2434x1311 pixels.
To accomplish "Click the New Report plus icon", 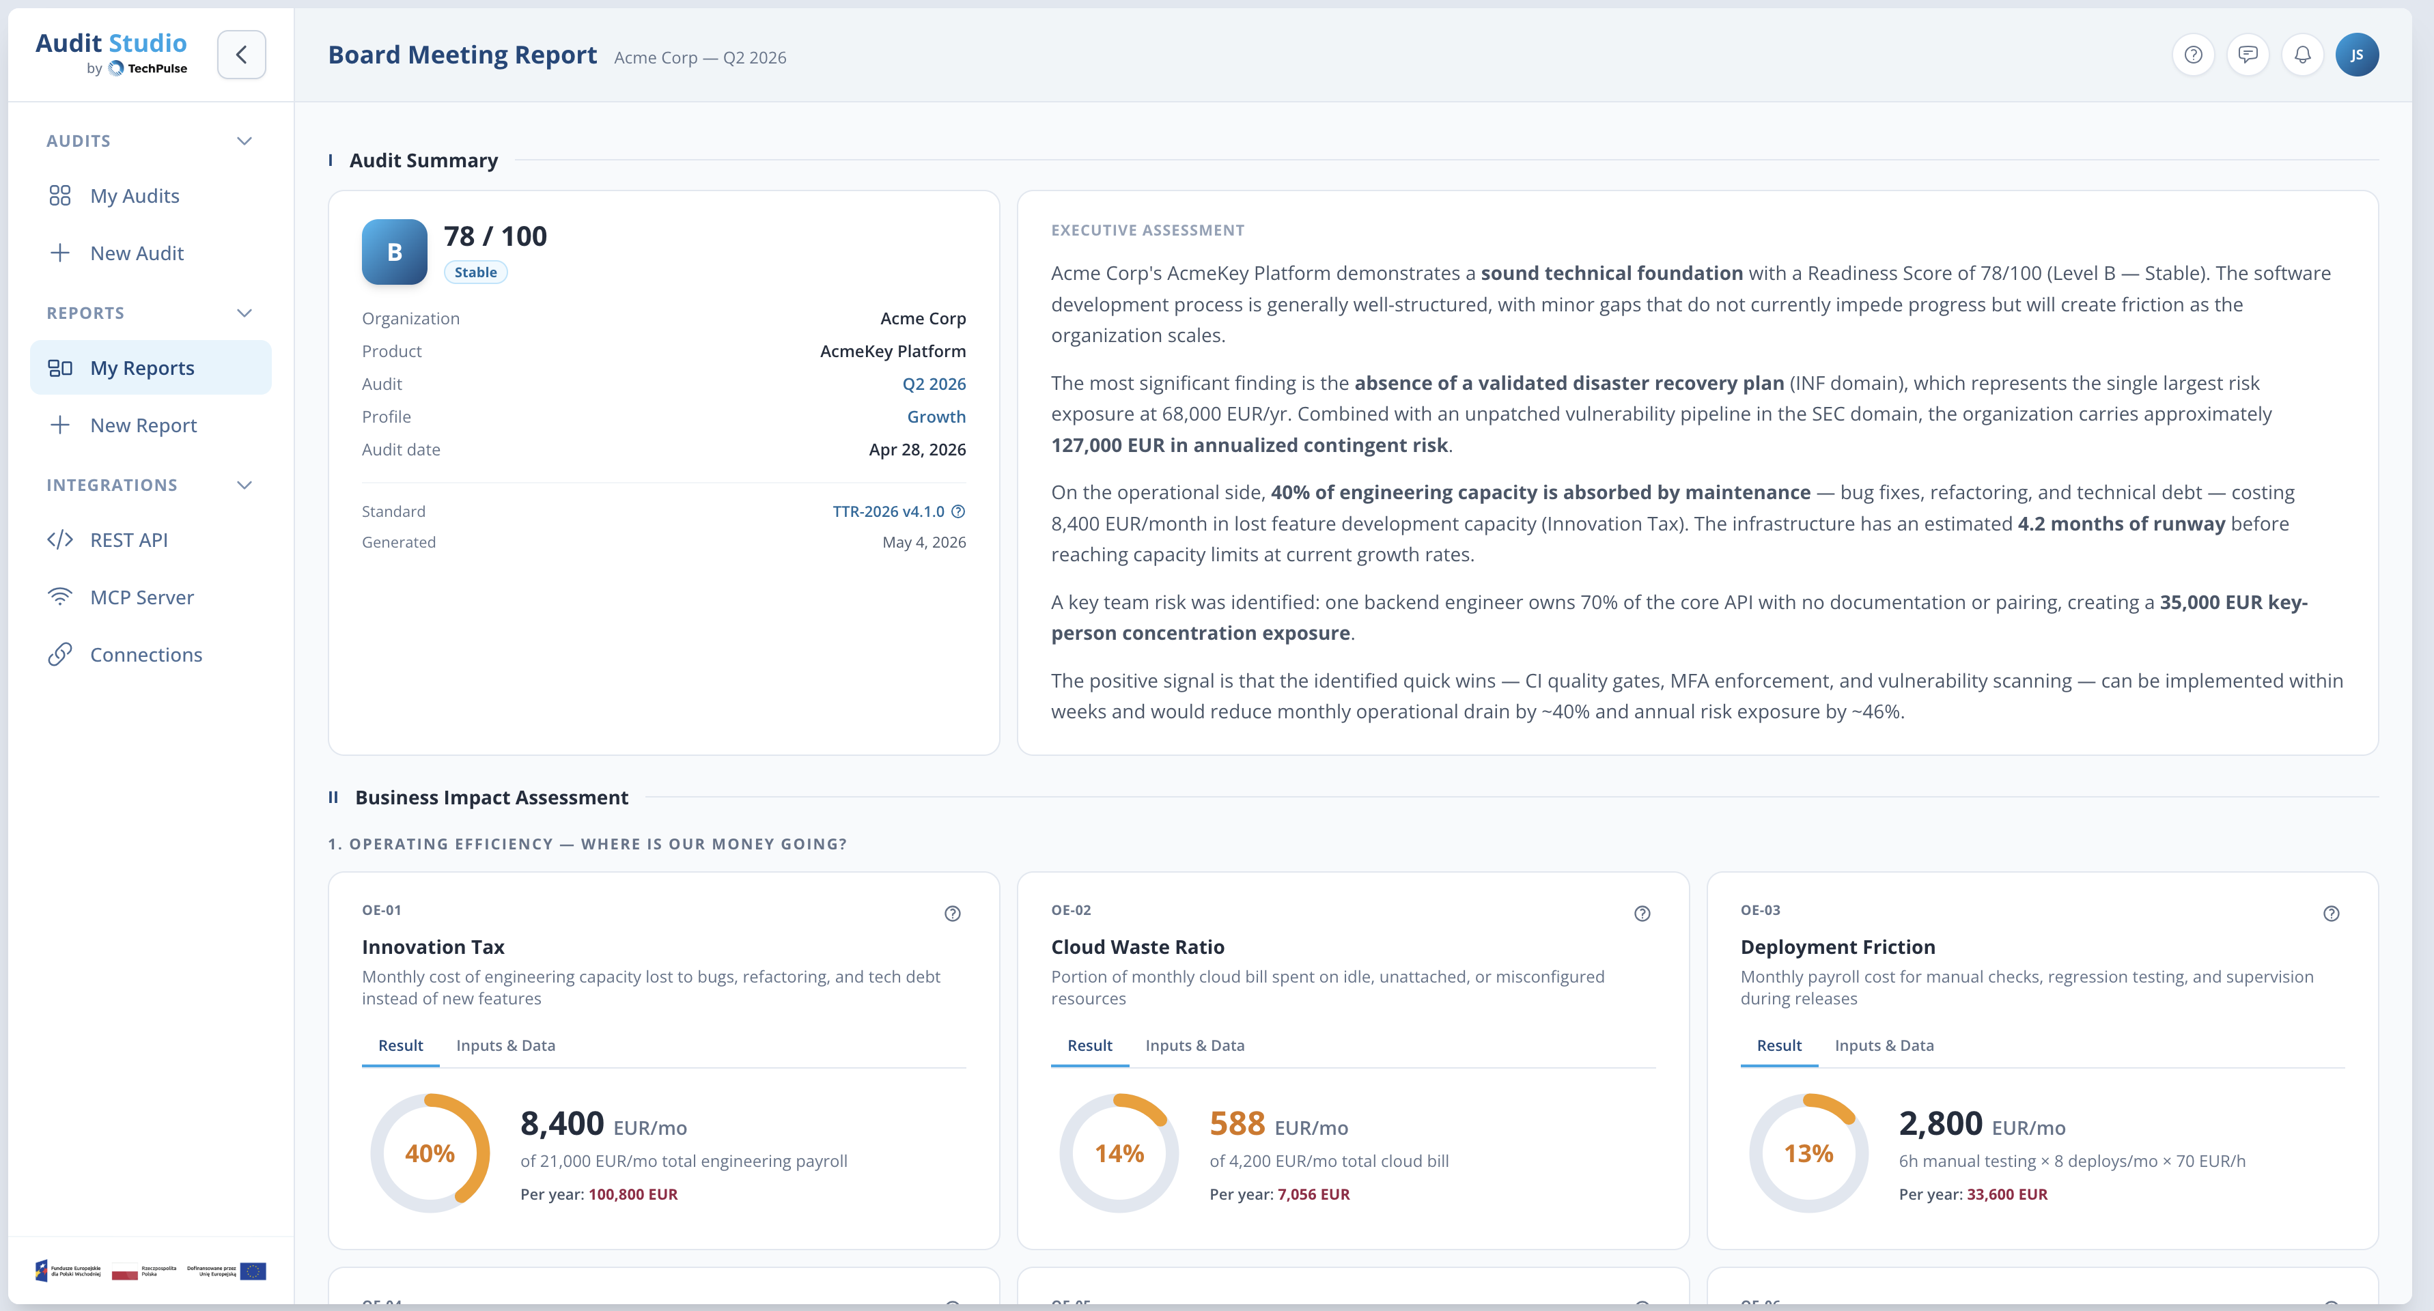I will click(59, 425).
